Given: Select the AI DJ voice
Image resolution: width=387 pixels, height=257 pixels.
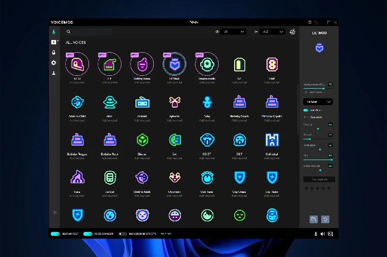Looking at the screenshot, I should [77, 64].
